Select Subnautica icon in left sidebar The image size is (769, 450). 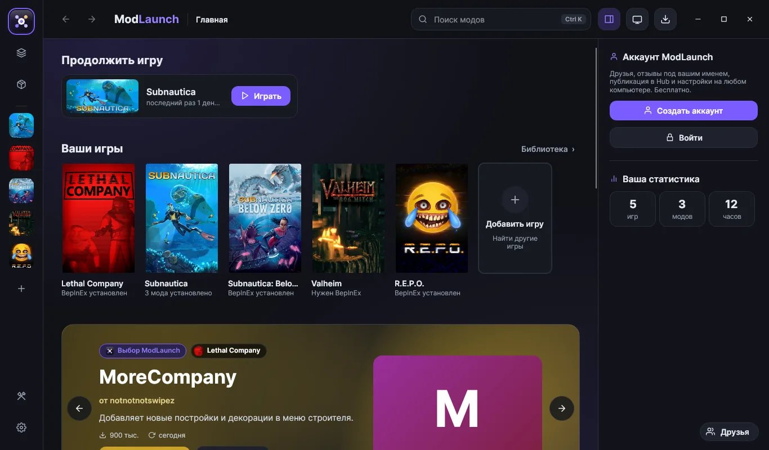click(21, 125)
